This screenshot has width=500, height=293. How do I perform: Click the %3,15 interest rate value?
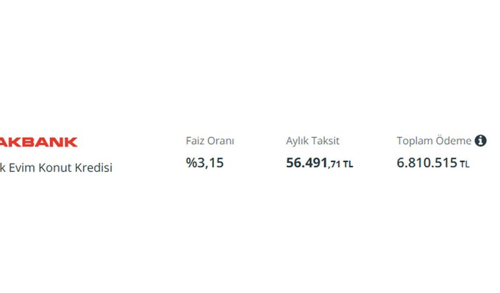(205, 163)
